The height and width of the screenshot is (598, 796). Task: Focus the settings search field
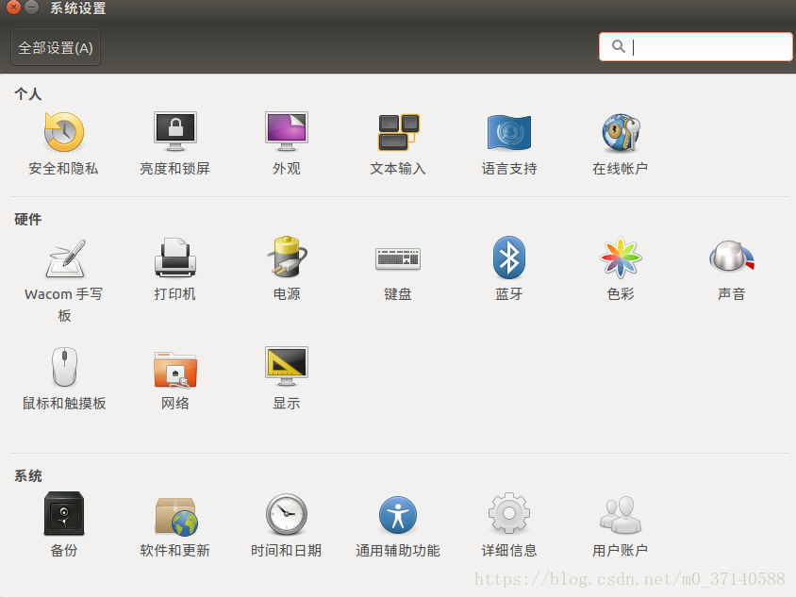(695, 47)
